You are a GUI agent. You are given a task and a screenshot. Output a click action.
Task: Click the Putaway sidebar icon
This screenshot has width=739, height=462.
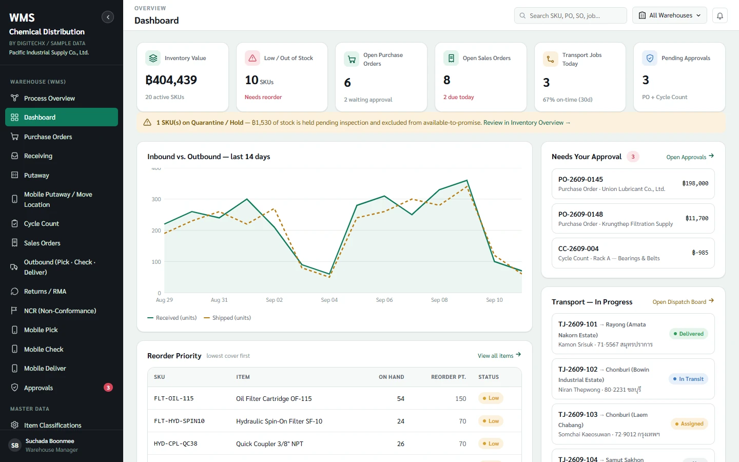(x=14, y=175)
